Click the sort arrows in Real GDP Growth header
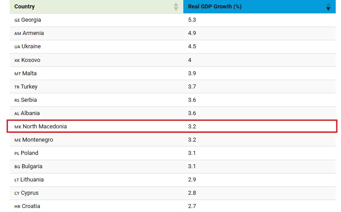Viewport: 341px width, 212px height. coord(328,7)
